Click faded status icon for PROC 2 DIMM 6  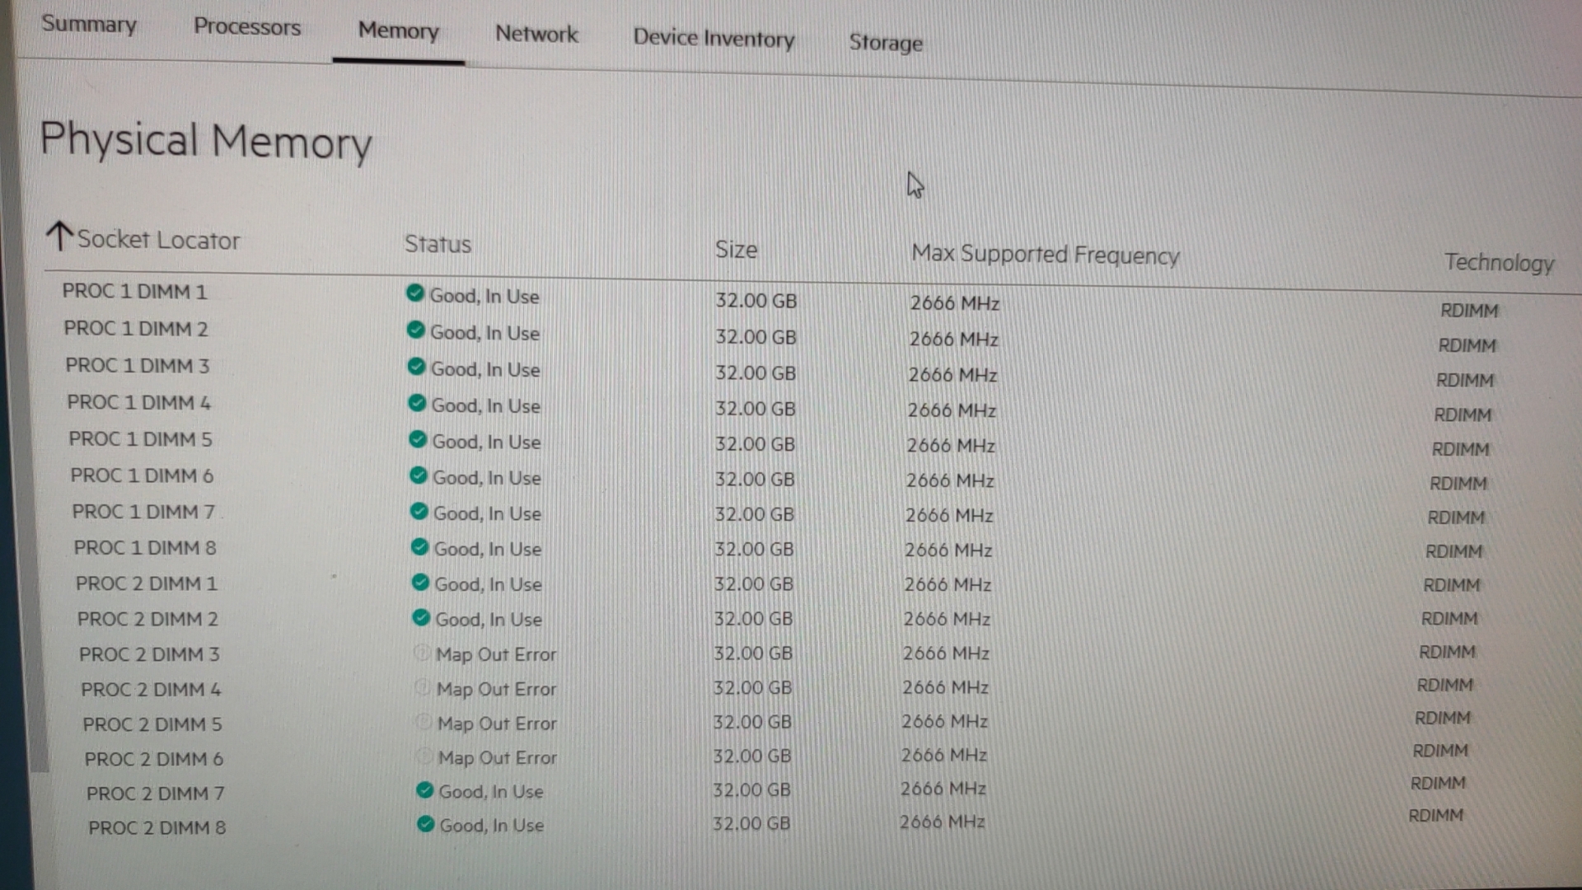[x=424, y=756]
